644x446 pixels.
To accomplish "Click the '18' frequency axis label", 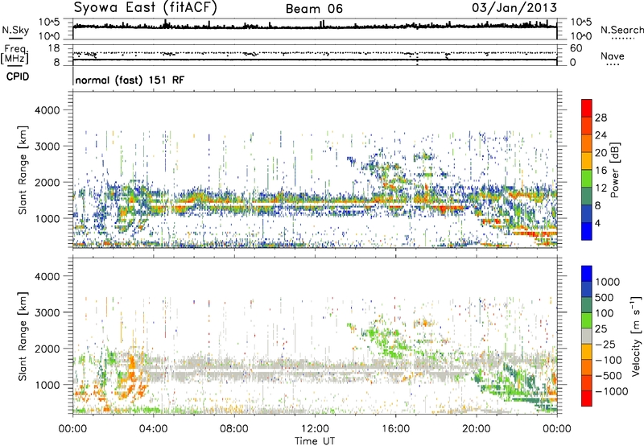I will [54, 48].
